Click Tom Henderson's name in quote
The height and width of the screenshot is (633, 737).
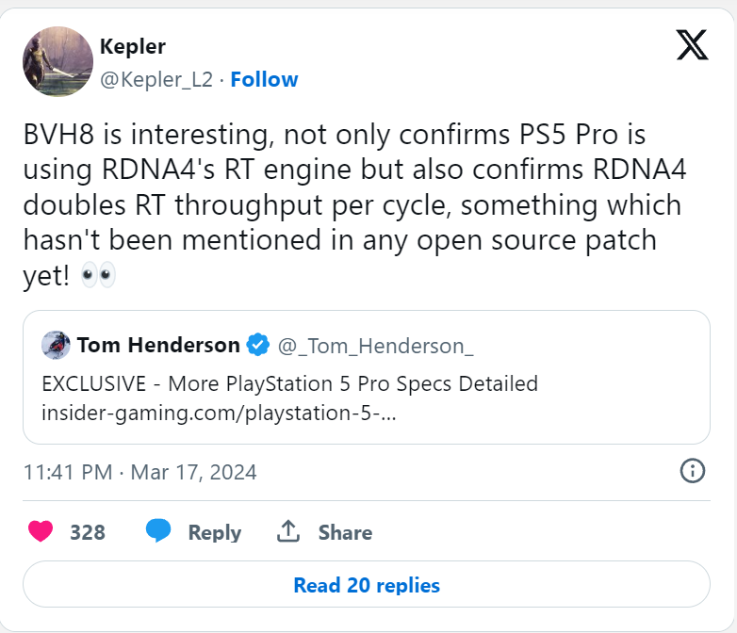[158, 345]
